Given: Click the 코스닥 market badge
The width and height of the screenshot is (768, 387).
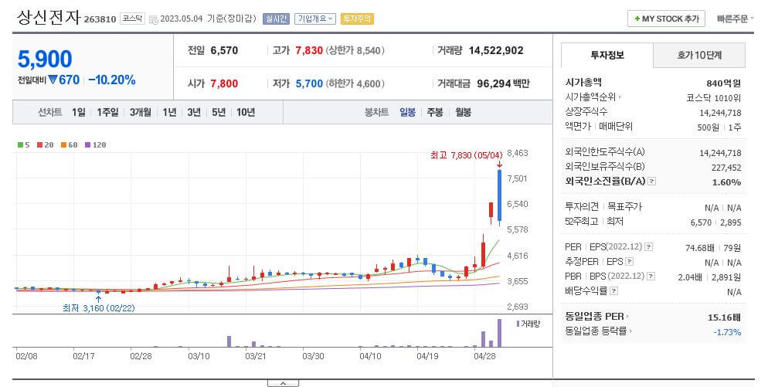Looking at the screenshot, I should [132, 19].
